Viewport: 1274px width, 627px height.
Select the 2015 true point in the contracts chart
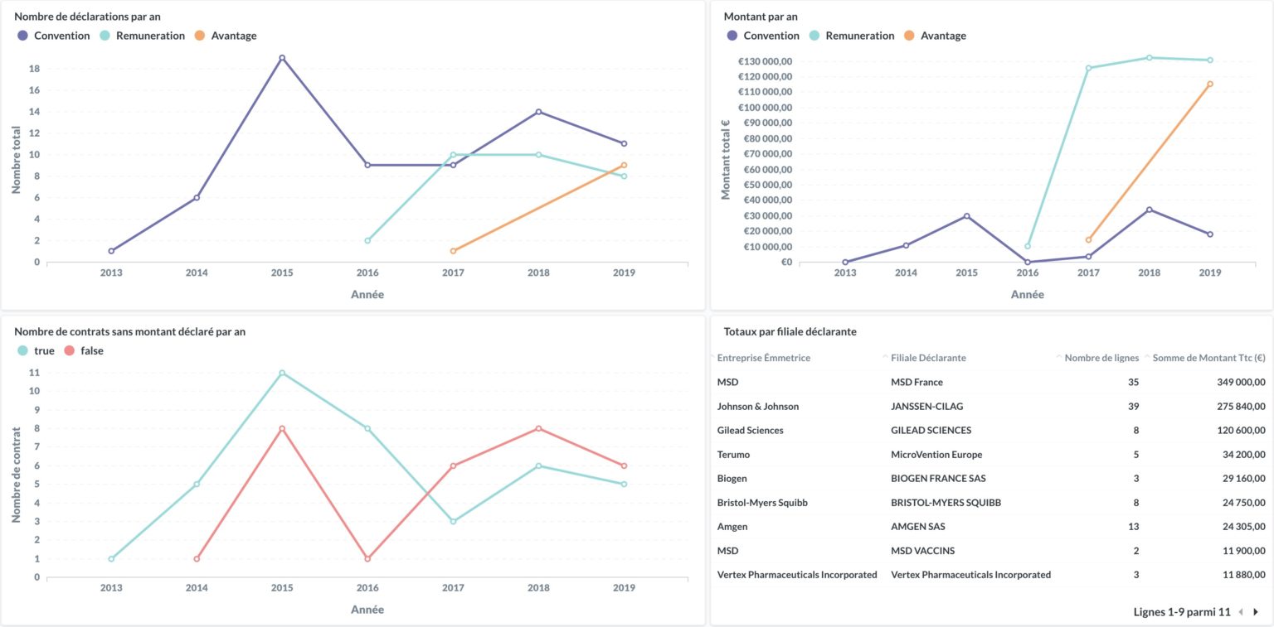282,373
